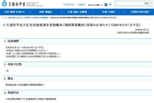The width and height of the screenshot is (154, 103).
Task: Click the text 事務補佐員(非常勤職員(期間業務職員))
Action: pos(25,85)
